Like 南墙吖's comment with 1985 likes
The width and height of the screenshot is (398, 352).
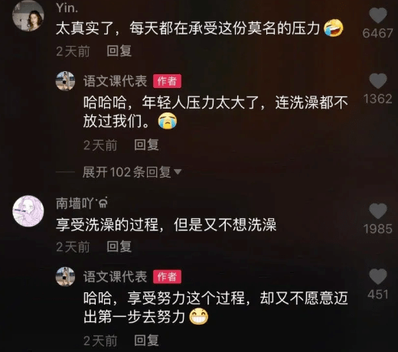[378, 211]
